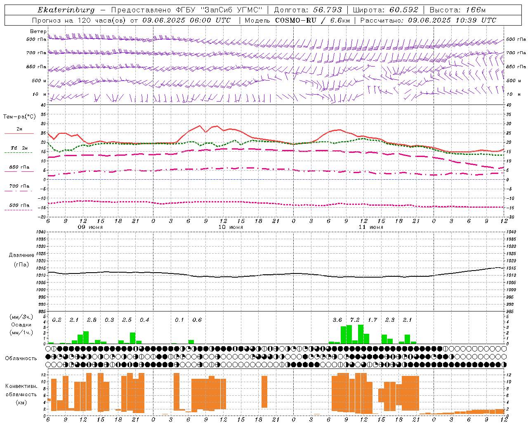Click the '11 июня' date label
The width and height of the screenshot is (528, 423).
click(x=371, y=227)
